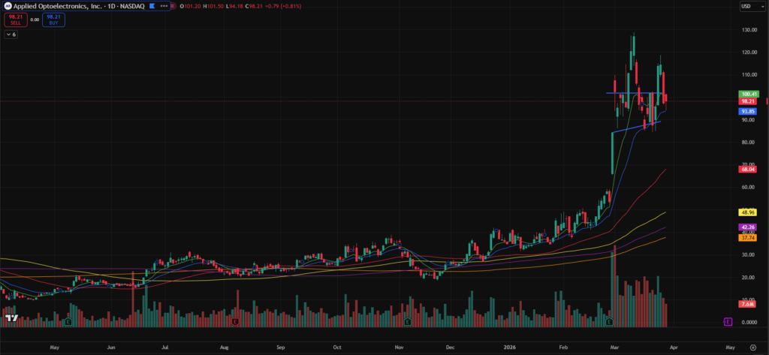Click the Applied Optoelectronics symbol logo
The height and width of the screenshot is (355, 769).
pos(7,6)
